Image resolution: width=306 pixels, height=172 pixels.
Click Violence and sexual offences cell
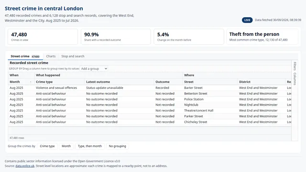pyautogui.click(x=59, y=88)
